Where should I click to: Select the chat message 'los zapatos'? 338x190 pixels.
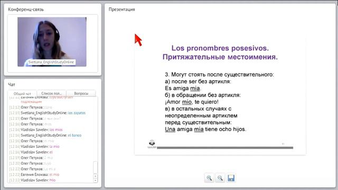click(x=77, y=113)
